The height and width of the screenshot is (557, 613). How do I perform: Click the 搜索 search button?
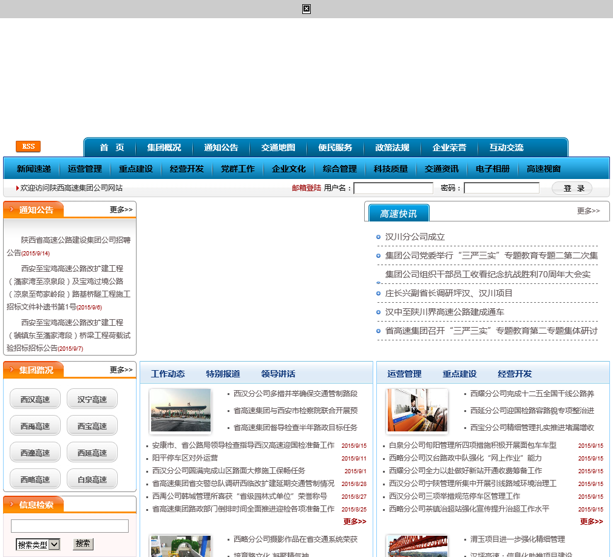(83, 544)
